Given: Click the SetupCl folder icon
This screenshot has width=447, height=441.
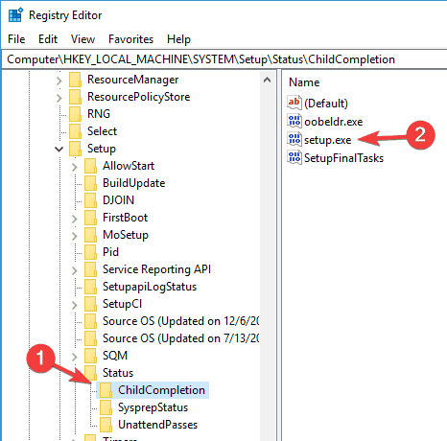Looking at the screenshot, I should (90, 304).
